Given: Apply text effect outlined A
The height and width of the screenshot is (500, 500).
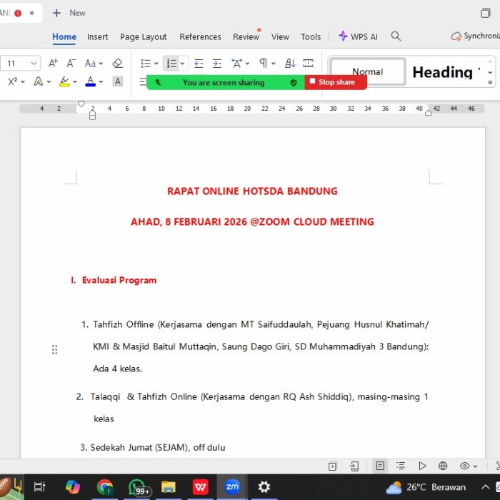Looking at the screenshot, I should (x=39, y=81).
